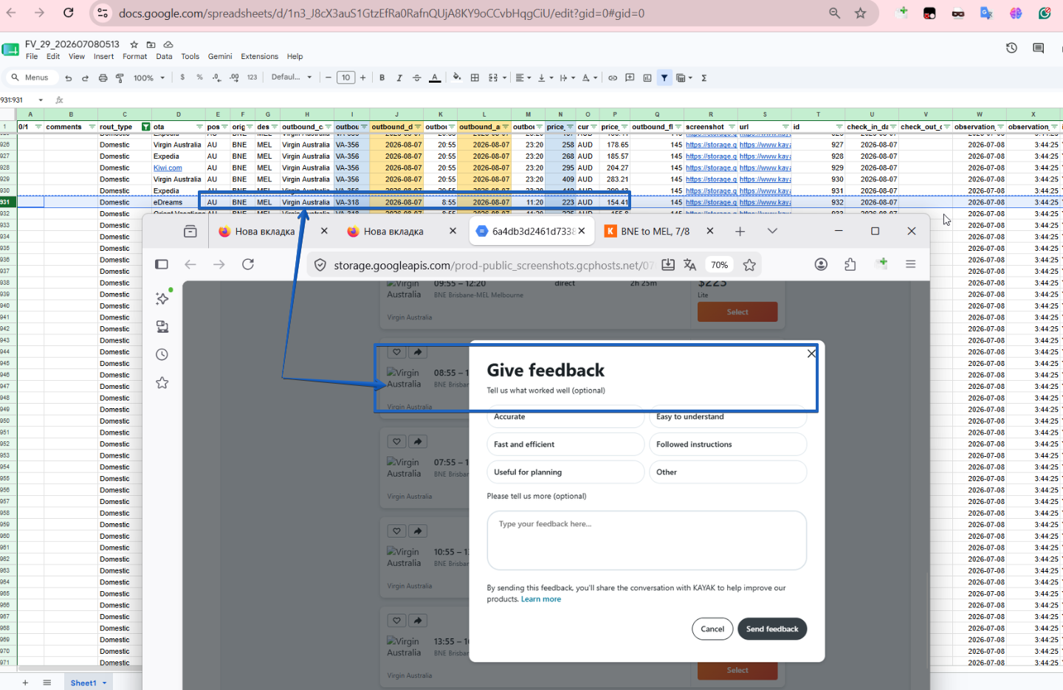Cancel the feedback dialog
Viewport: 1063px width, 690px height.
712,629
